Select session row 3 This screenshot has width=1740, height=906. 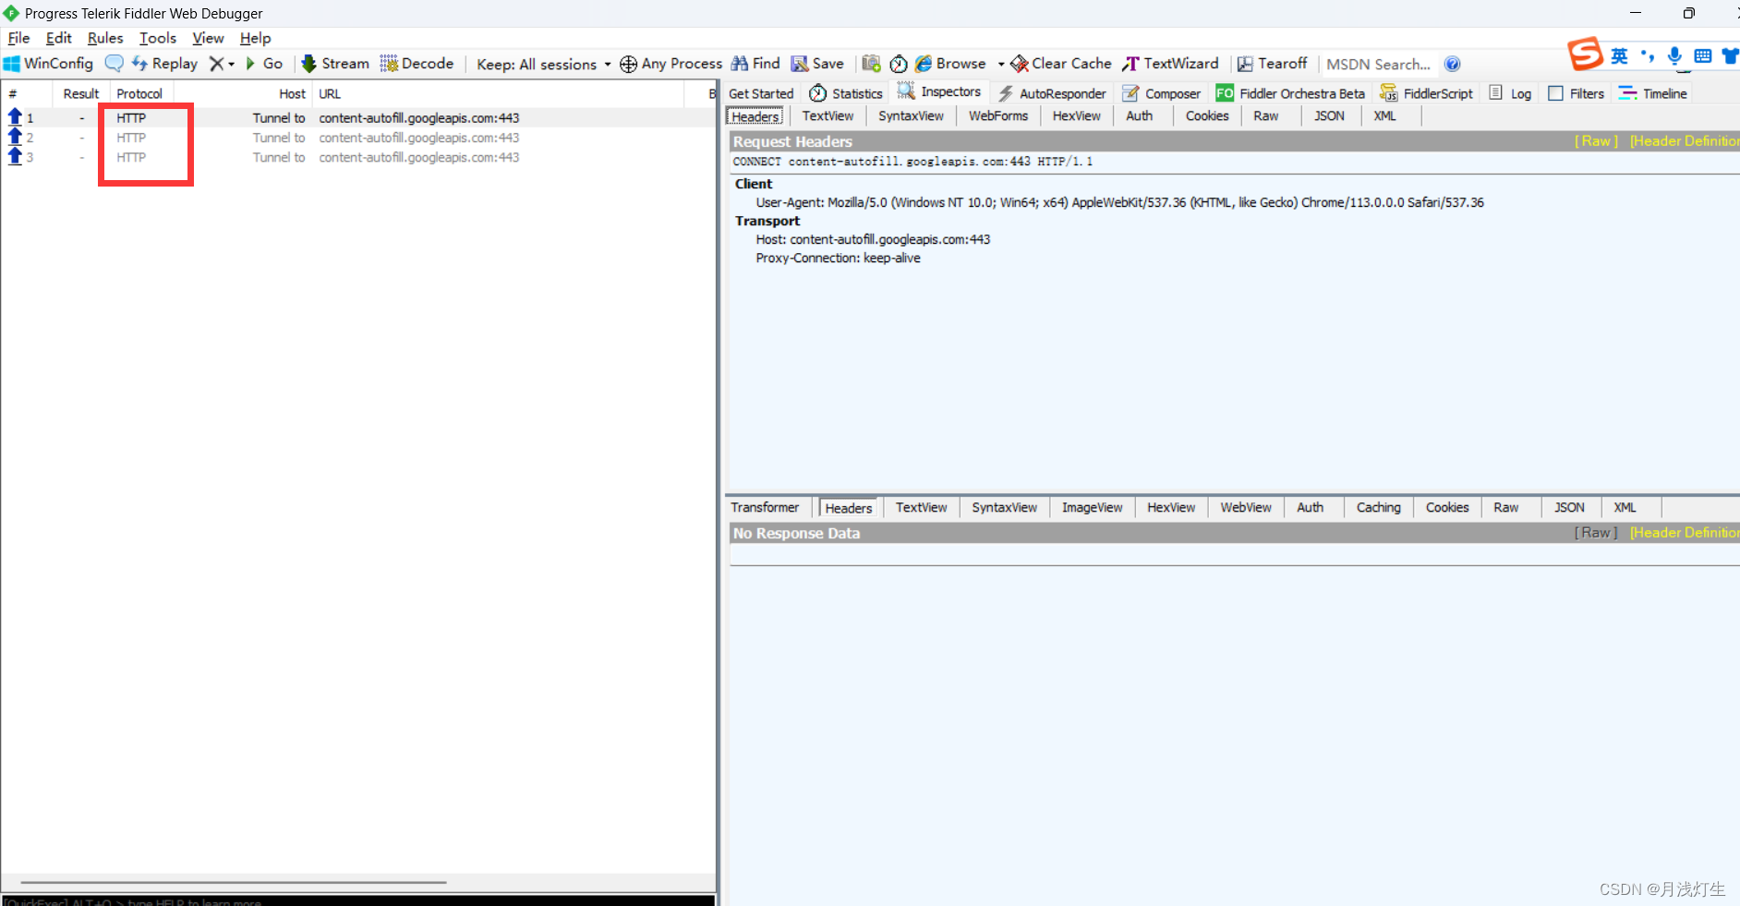pos(358,158)
